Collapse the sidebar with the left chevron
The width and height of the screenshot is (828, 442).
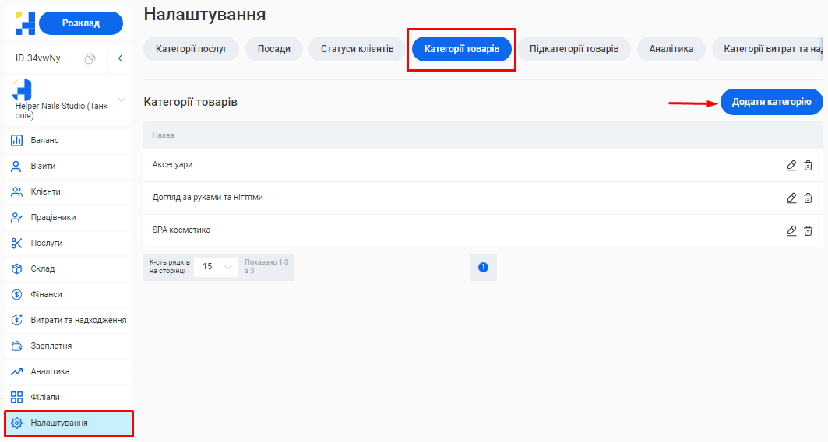click(120, 58)
